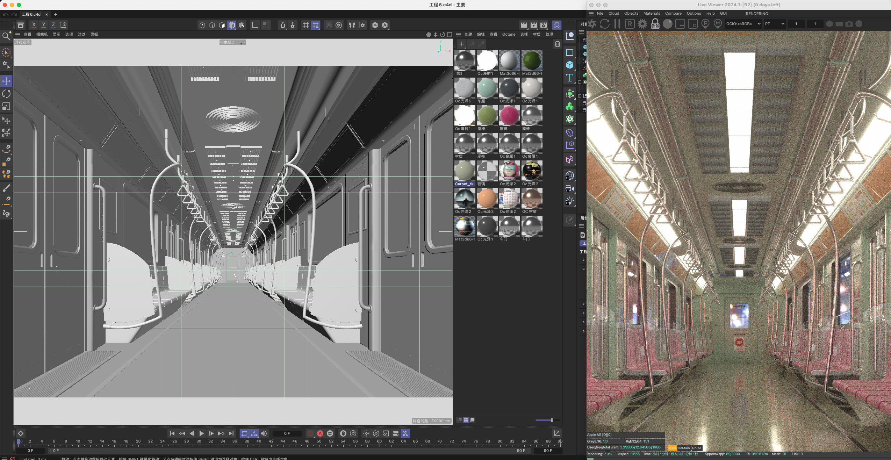Open the 摄像机 viewport menu

[42, 34]
